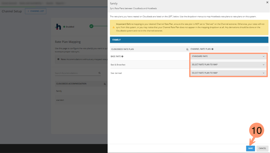Screen dimensions: 270x153
Task: Click the Search Accommodation field
Action: click(x=75, y=73)
